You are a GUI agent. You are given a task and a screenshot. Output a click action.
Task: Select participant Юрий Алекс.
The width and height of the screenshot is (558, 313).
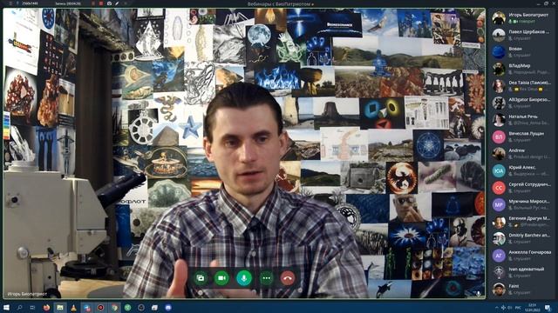(x=521, y=170)
